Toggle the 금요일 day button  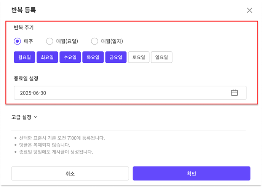[116, 57]
